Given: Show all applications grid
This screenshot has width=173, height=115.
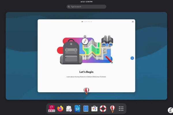Looking at the screenshot, I should (121, 109).
